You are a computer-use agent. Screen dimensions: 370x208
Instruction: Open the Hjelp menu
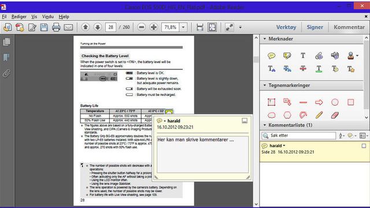pyautogui.click(x=64, y=17)
